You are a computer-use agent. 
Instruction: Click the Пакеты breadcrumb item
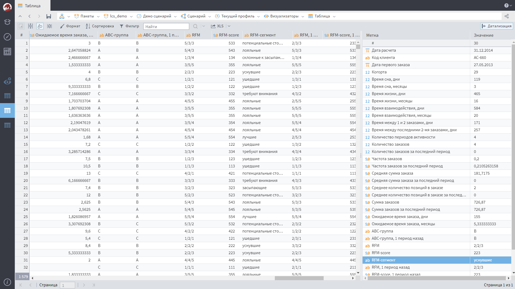click(84, 16)
